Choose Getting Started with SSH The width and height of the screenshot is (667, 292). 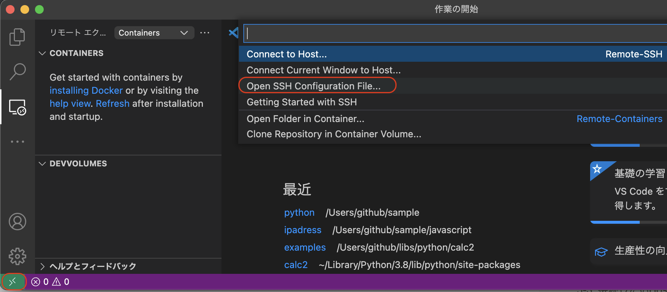click(x=453, y=102)
